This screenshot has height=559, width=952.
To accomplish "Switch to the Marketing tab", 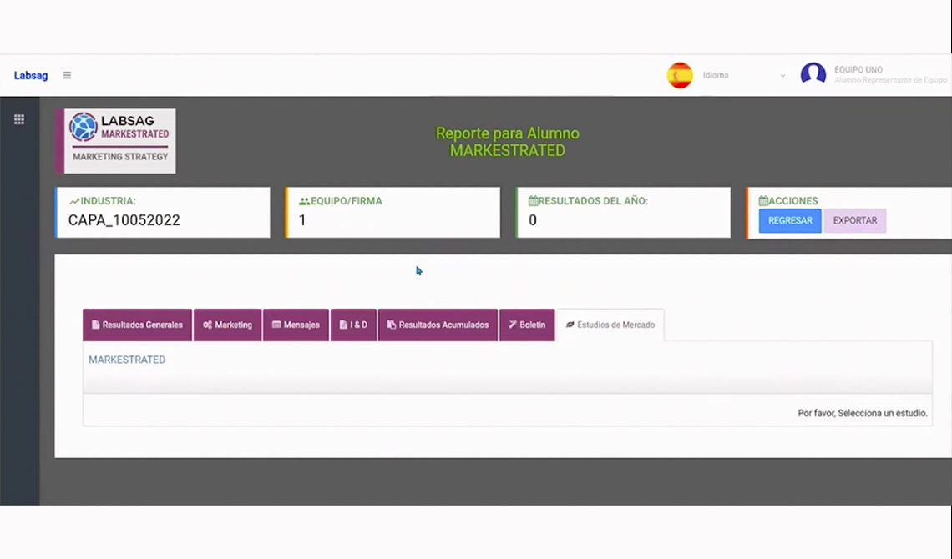I will pos(228,325).
